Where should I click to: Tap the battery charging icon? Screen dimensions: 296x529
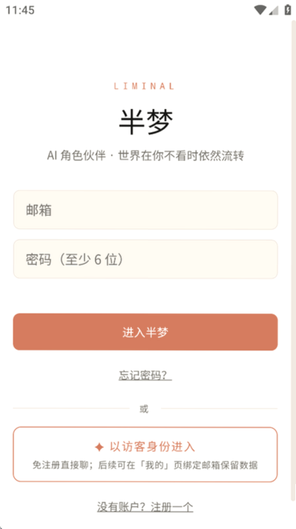(x=287, y=10)
